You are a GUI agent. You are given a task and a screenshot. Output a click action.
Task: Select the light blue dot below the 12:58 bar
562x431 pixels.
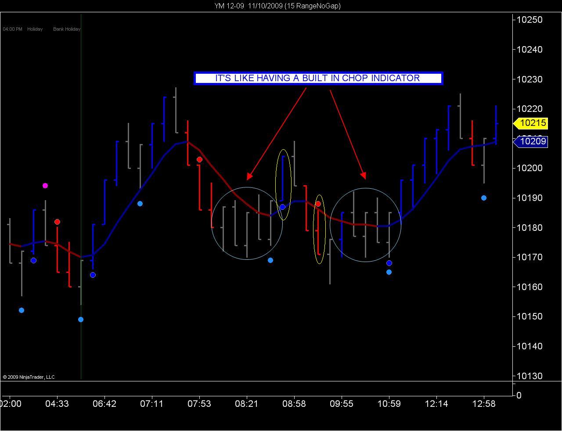click(x=484, y=198)
